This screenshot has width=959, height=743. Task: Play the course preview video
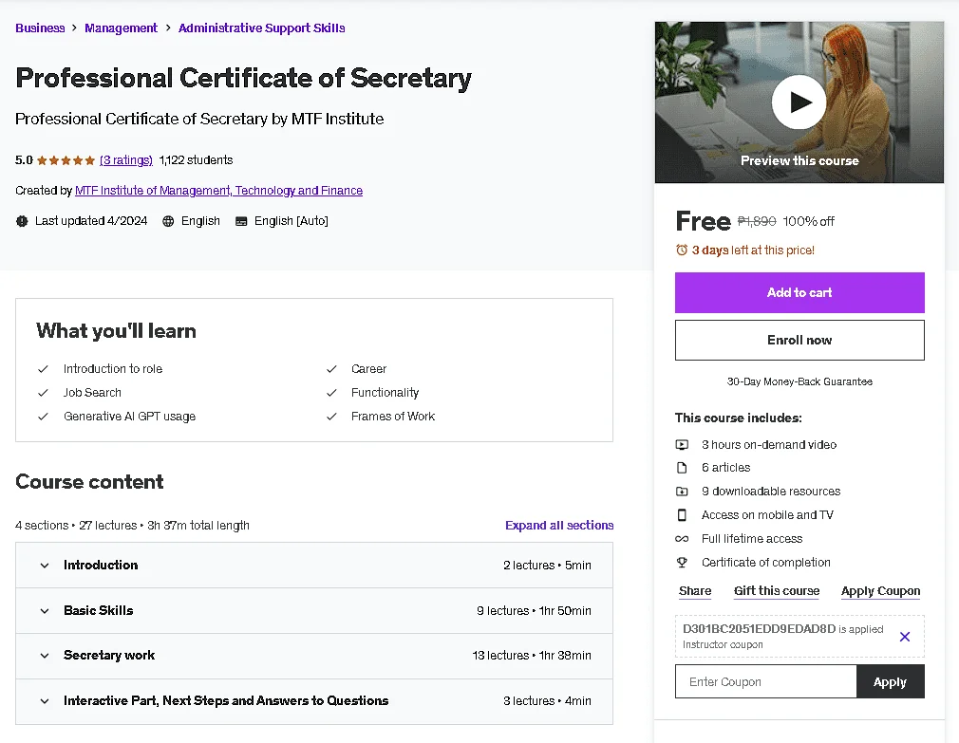point(799,102)
